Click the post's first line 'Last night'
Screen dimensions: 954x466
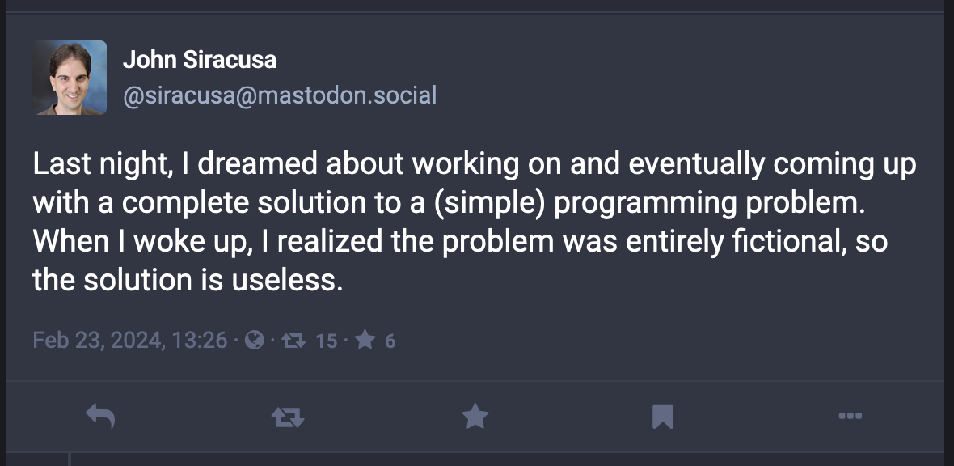(x=95, y=165)
